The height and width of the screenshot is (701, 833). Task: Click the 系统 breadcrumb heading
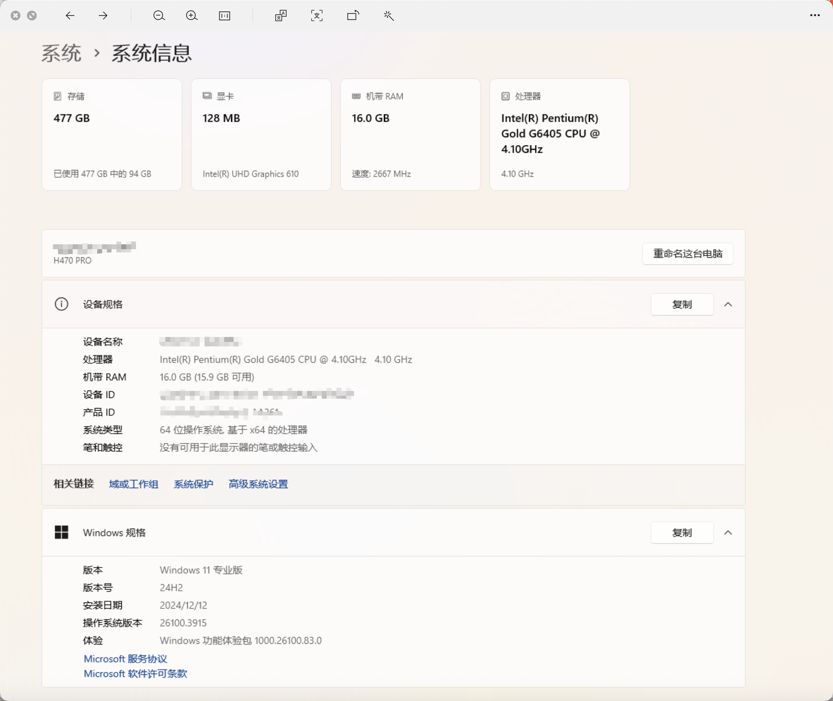[x=61, y=53]
